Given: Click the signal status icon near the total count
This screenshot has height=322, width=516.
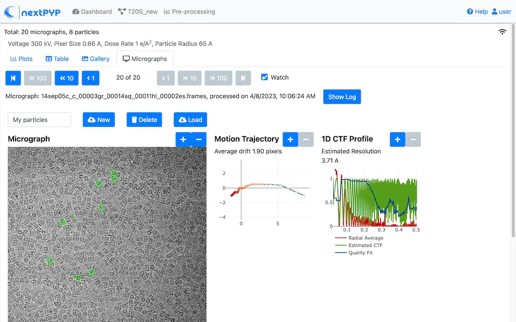Looking at the screenshot, I should pos(502,31).
